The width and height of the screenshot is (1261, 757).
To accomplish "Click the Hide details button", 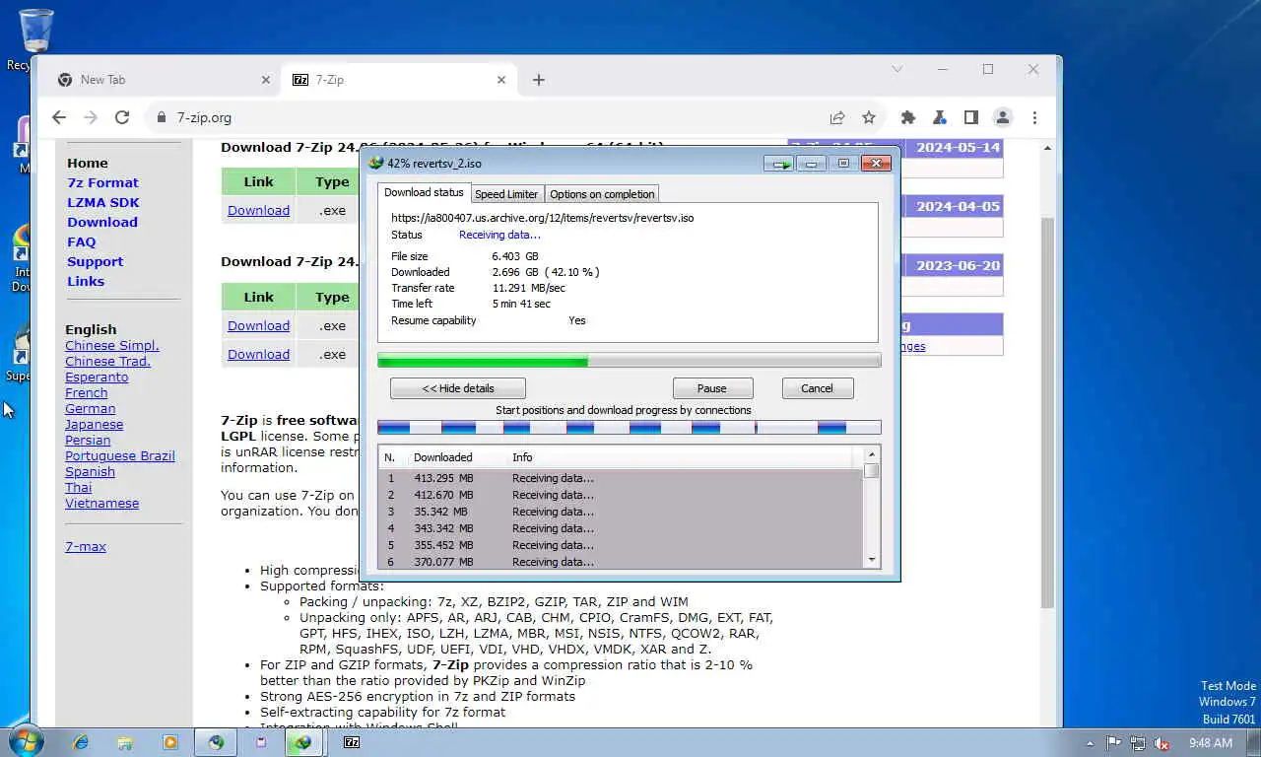I will 458,388.
